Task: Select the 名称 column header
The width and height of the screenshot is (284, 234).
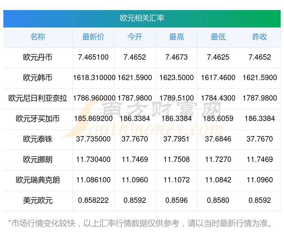Action: [38, 37]
